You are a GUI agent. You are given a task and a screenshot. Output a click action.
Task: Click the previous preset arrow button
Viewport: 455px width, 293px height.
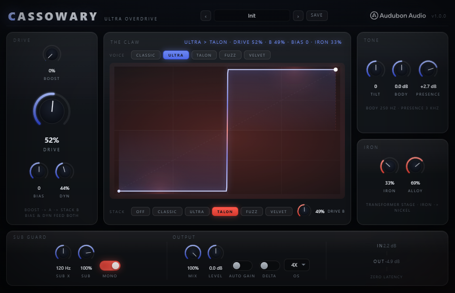[x=206, y=16]
